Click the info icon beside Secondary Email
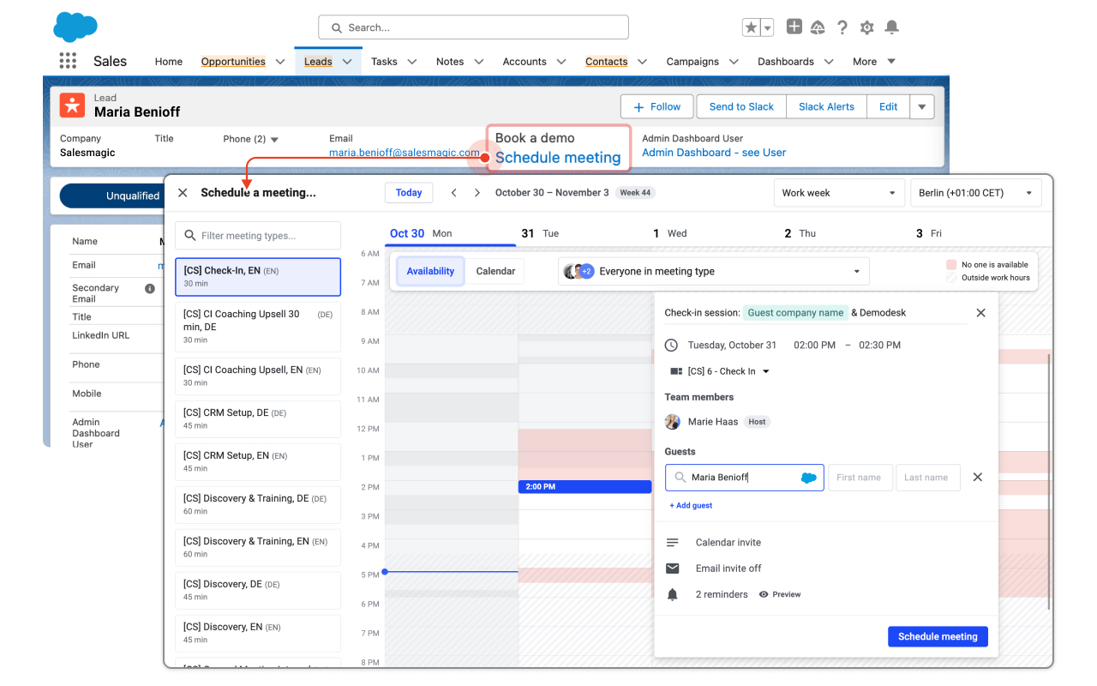 150,288
